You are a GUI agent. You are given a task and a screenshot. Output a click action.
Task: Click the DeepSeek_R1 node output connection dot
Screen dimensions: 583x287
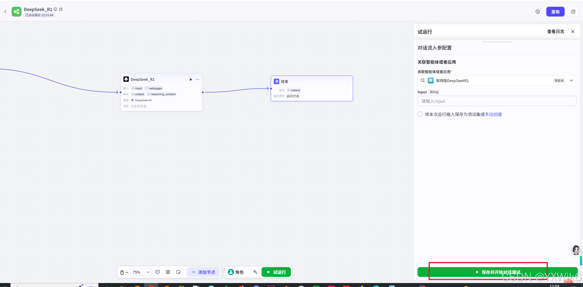(202, 92)
